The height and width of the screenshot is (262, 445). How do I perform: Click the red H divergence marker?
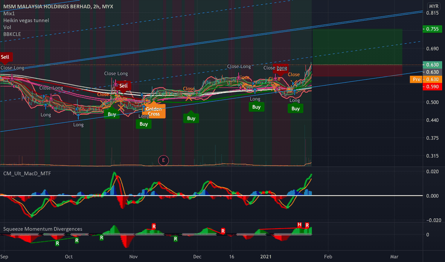[x=299, y=225]
